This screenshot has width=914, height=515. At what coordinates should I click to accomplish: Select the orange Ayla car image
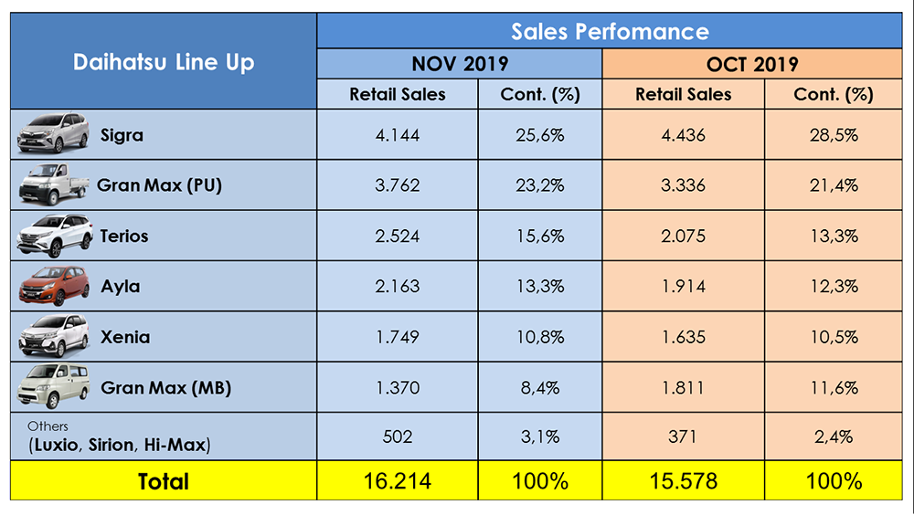[x=54, y=286]
